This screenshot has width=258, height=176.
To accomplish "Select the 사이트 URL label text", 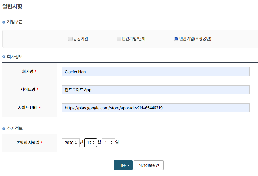I will tap(28, 108).
